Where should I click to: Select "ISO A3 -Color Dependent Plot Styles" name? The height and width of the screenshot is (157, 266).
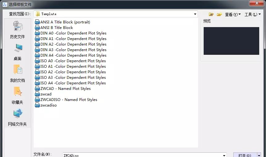(x=73, y=78)
